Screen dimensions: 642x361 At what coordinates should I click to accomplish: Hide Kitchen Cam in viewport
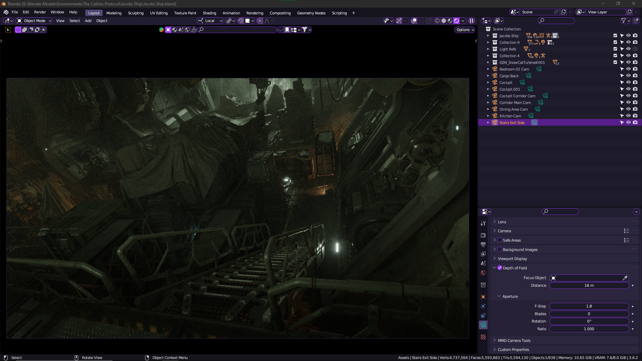(x=629, y=116)
